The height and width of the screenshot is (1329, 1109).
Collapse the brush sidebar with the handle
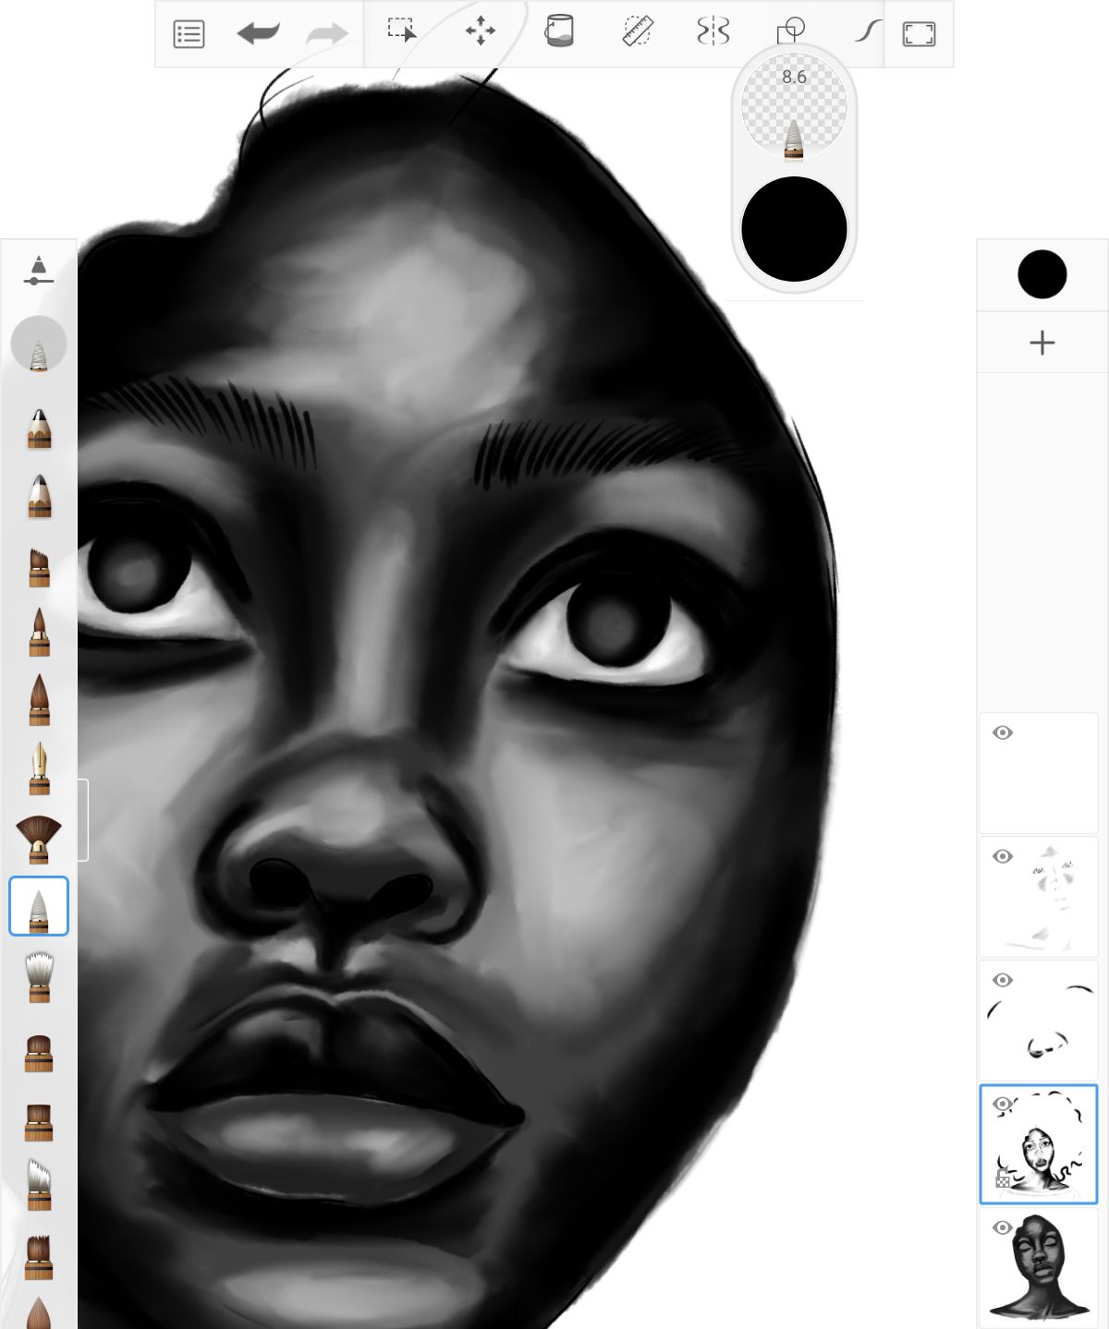pos(83,822)
